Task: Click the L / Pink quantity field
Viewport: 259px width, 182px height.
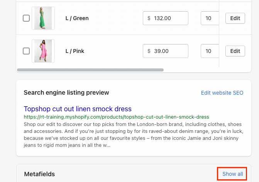Action: 210,51
